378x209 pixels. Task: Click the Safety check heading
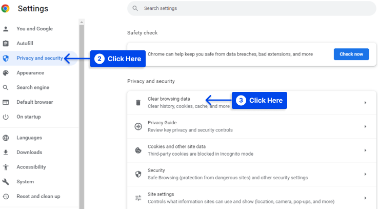143,33
